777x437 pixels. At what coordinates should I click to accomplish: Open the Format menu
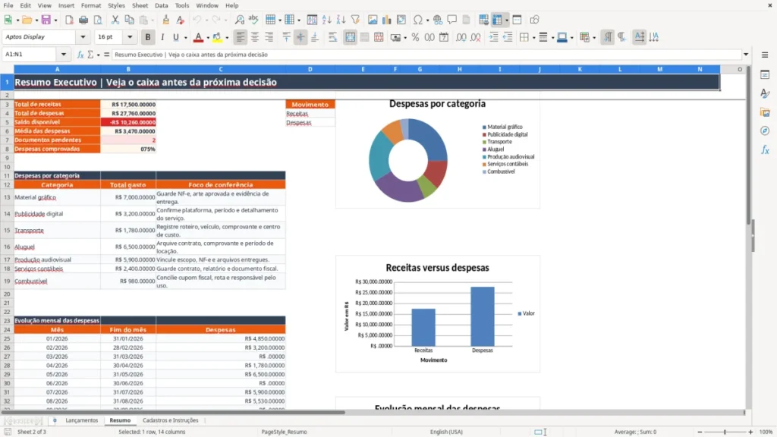click(91, 5)
